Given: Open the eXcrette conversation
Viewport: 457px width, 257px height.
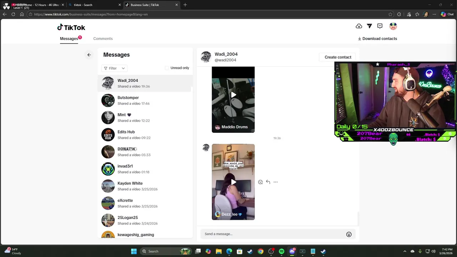Looking at the screenshot, I should [145, 203].
